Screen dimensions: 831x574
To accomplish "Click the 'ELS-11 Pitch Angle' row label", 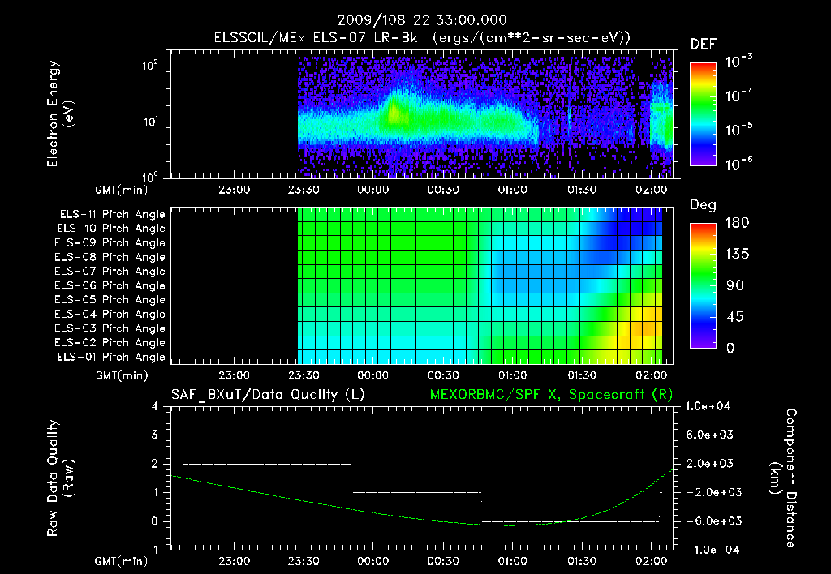I will tap(112, 215).
